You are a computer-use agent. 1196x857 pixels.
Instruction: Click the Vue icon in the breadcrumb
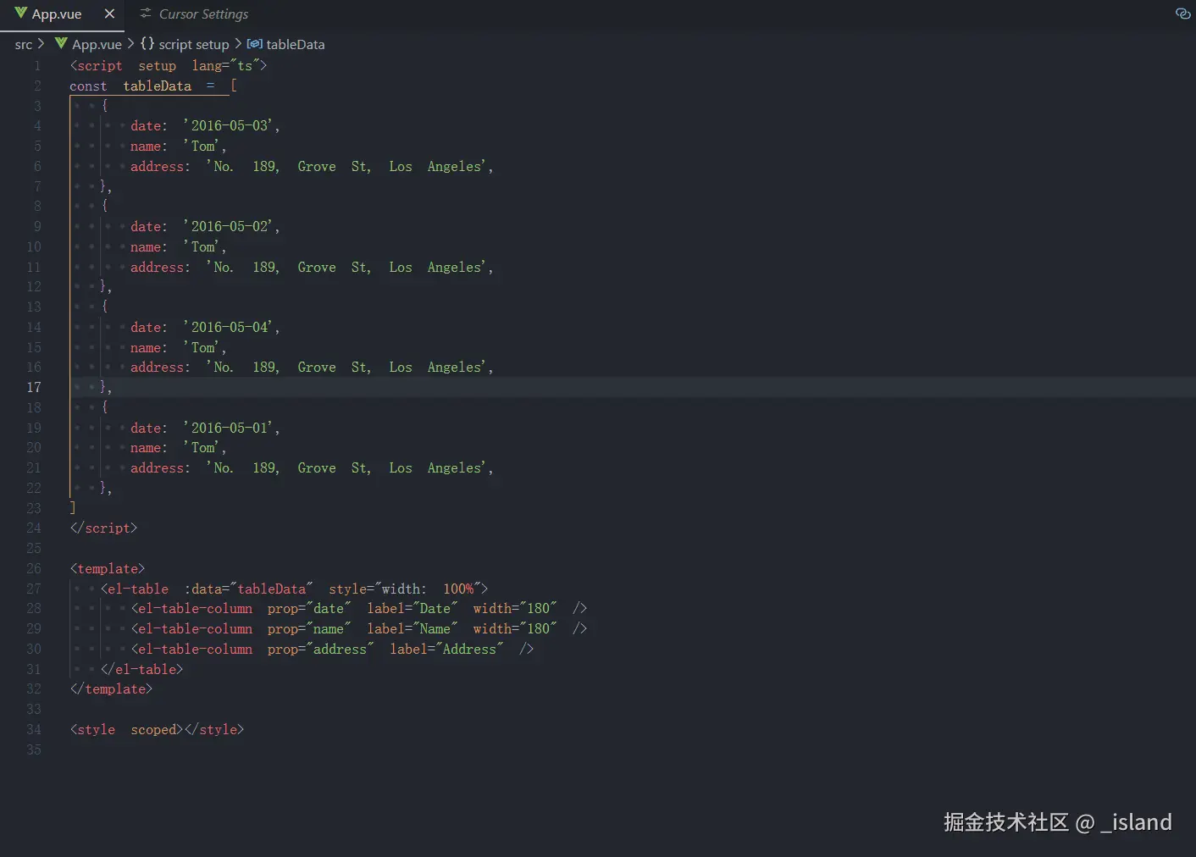click(x=61, y=43)
